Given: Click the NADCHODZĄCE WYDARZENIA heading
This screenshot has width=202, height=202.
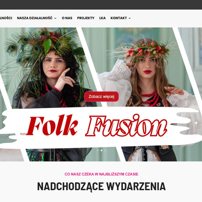Looking at the screenshot, I should (x=102, y=186).
